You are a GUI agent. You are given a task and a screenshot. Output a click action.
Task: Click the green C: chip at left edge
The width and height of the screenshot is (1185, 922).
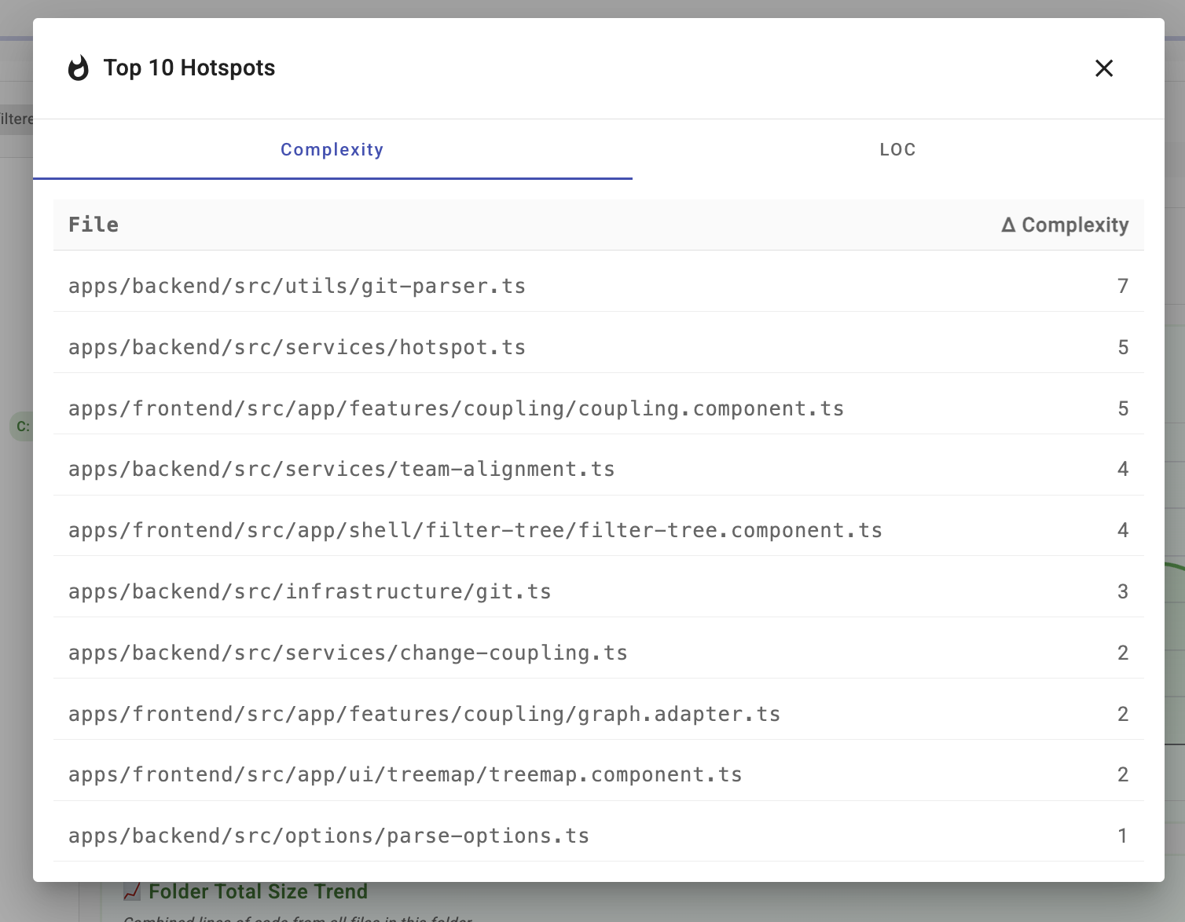[x=21, y=426]
